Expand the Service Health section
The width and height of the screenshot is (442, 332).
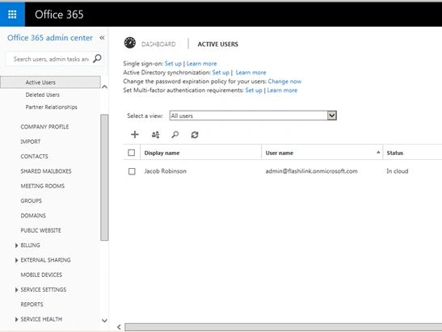[x=16, y=319]
